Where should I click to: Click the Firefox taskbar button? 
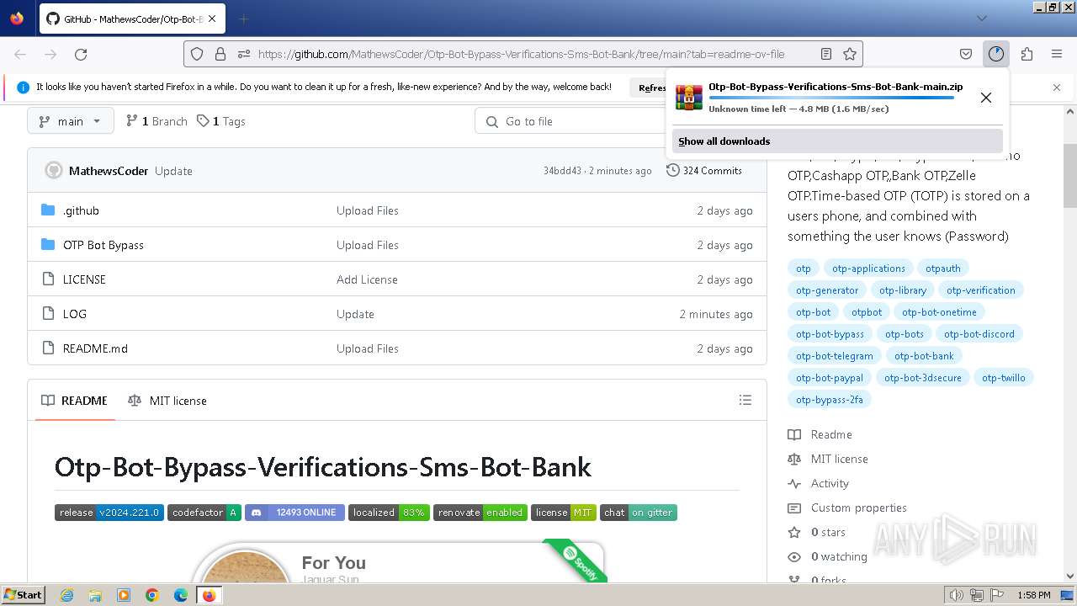click(x=209, y=595)
